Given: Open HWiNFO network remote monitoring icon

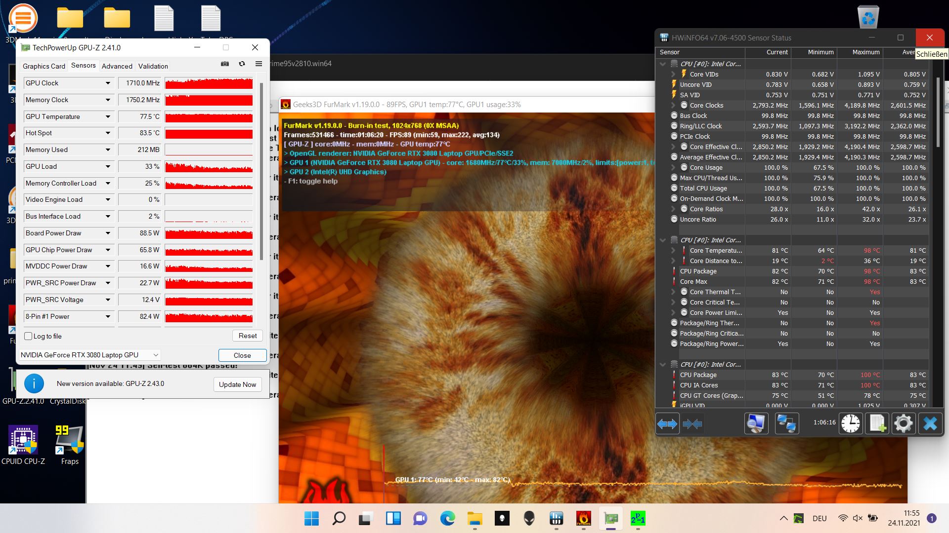Looking at the screenshot, I should (786, 423).
